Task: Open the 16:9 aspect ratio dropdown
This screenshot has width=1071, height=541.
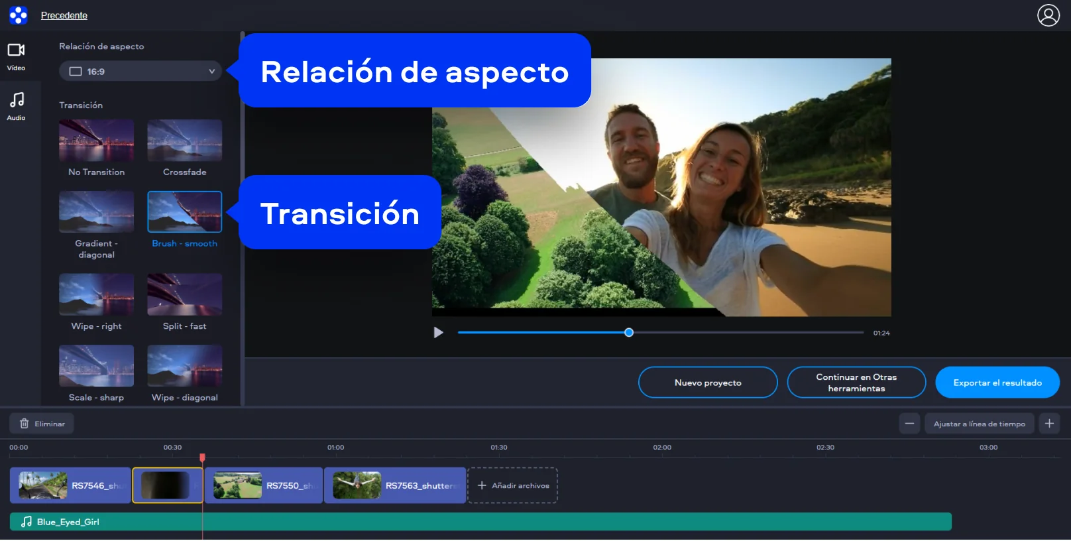Action: 141,71
